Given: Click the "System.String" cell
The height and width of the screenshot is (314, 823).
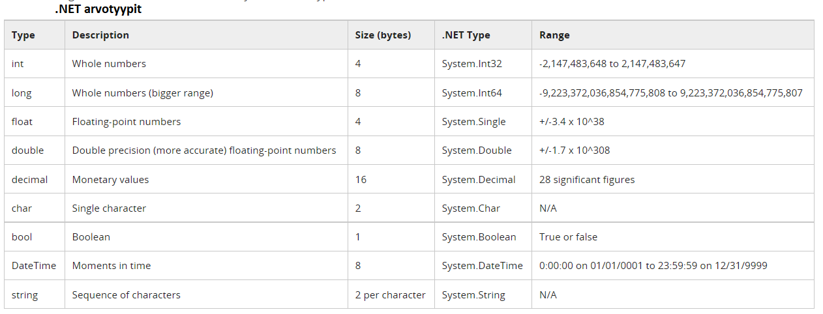Looking at the screenshot, I should [473, 295].
